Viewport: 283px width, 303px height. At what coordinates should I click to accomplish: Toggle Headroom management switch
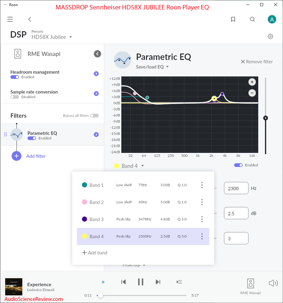15,77
